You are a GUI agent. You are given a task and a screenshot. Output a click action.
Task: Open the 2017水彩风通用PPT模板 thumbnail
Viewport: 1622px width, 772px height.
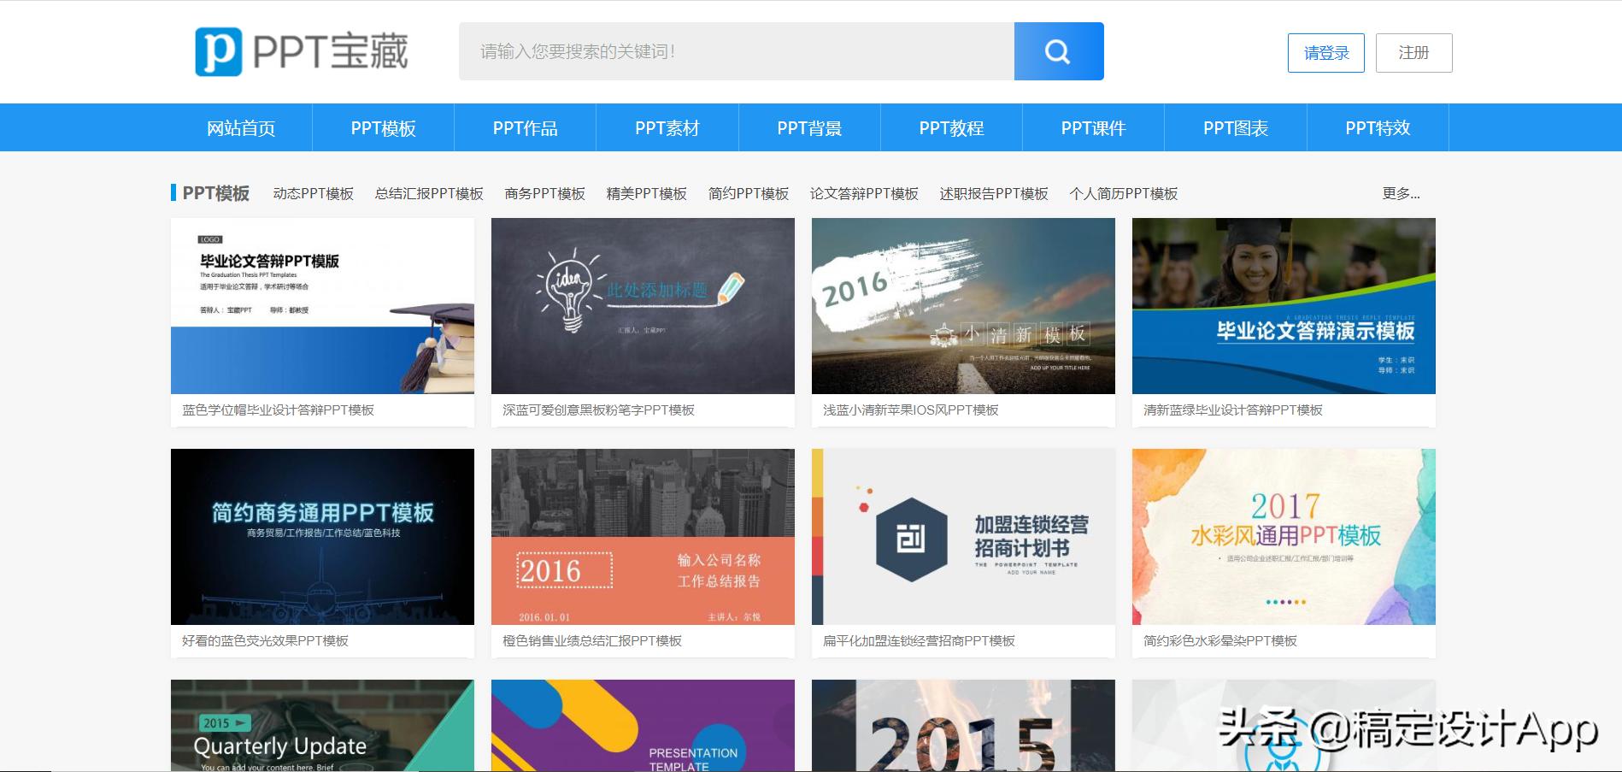click(1283, 537)
